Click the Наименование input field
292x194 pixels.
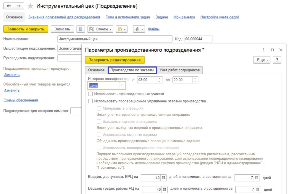(x=115, y=39)
